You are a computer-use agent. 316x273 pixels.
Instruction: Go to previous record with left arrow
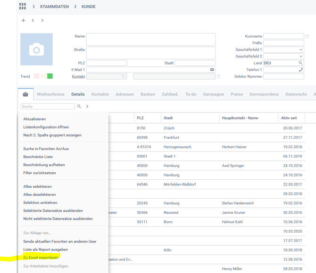coord(33,21)
